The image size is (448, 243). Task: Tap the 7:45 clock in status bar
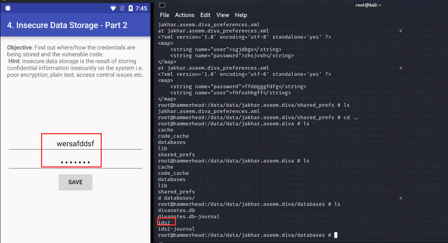pos(141,8)
